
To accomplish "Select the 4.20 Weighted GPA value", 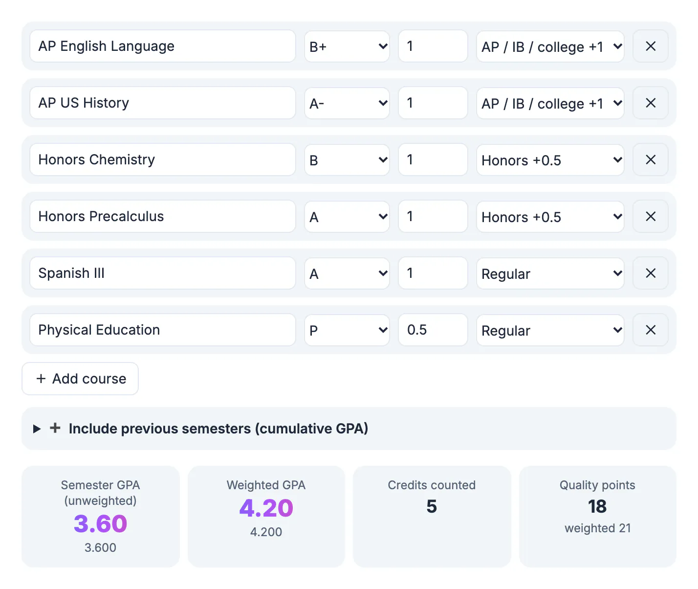I will click(x=266, y=508).
